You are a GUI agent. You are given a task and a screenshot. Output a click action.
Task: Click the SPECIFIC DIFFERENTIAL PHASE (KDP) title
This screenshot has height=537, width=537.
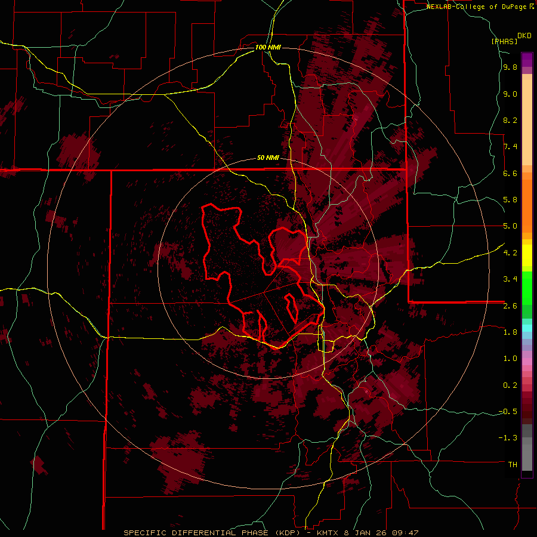tap(215, 533)
